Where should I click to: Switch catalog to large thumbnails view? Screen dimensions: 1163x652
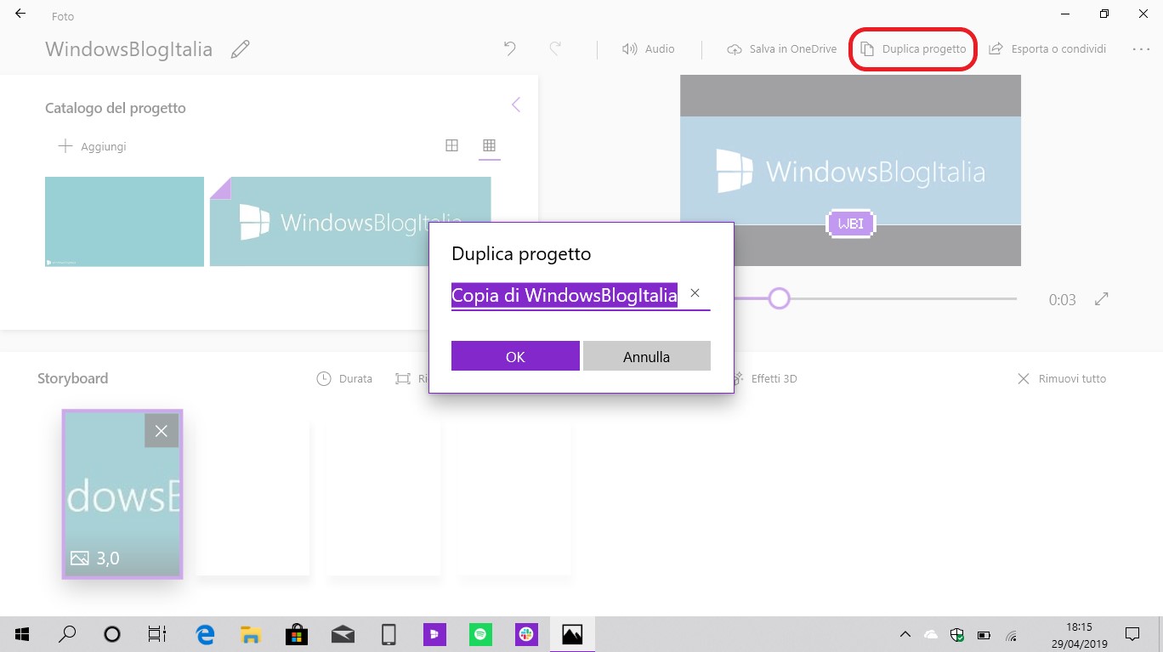451,145
